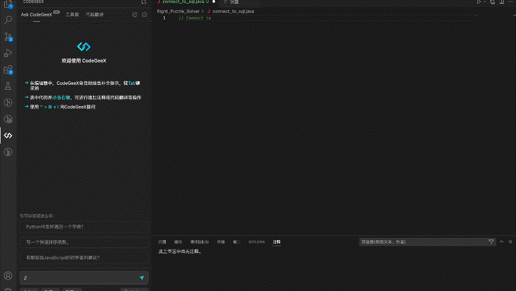
Task: Open the GITLENS panel tab
Action: click(x=257, y=242)
